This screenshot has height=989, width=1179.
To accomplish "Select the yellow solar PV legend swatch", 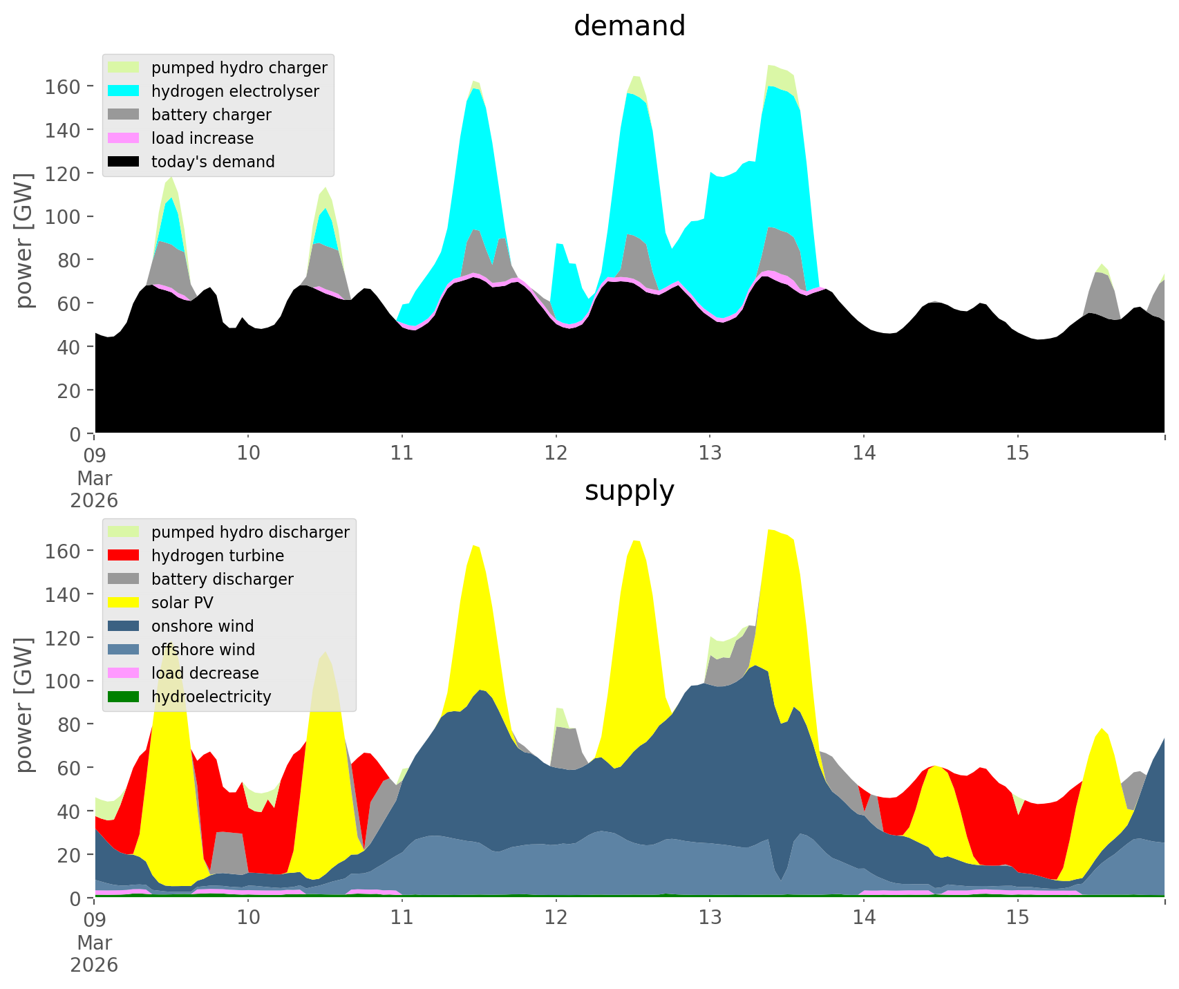I will coord(124,603).
